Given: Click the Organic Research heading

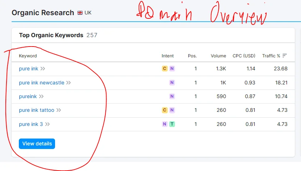Looking at the screenshot, I should point(43,13).
